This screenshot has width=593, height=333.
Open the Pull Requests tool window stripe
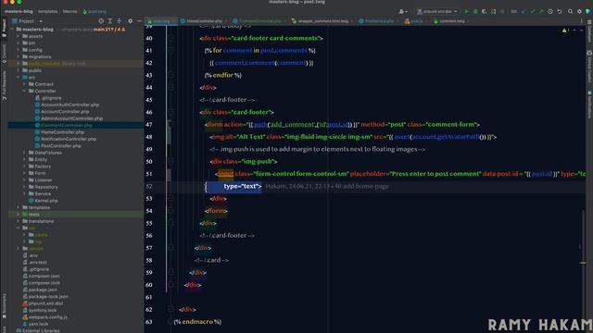[4, 85]
